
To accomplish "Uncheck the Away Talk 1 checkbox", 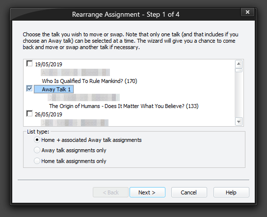I will 29,88.
